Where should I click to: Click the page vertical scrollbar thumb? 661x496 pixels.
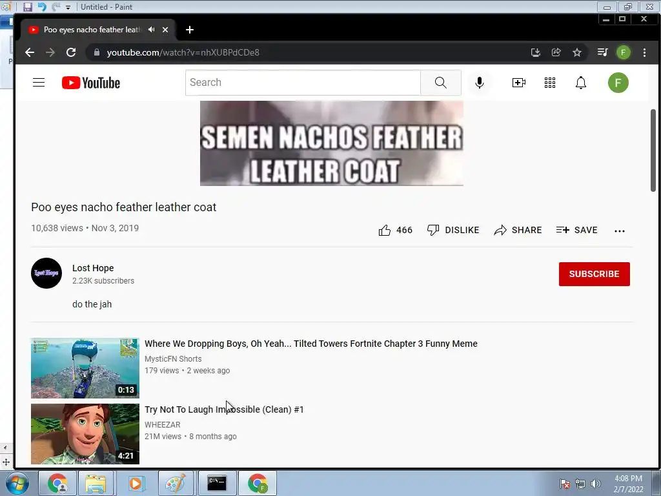[653, 150]
